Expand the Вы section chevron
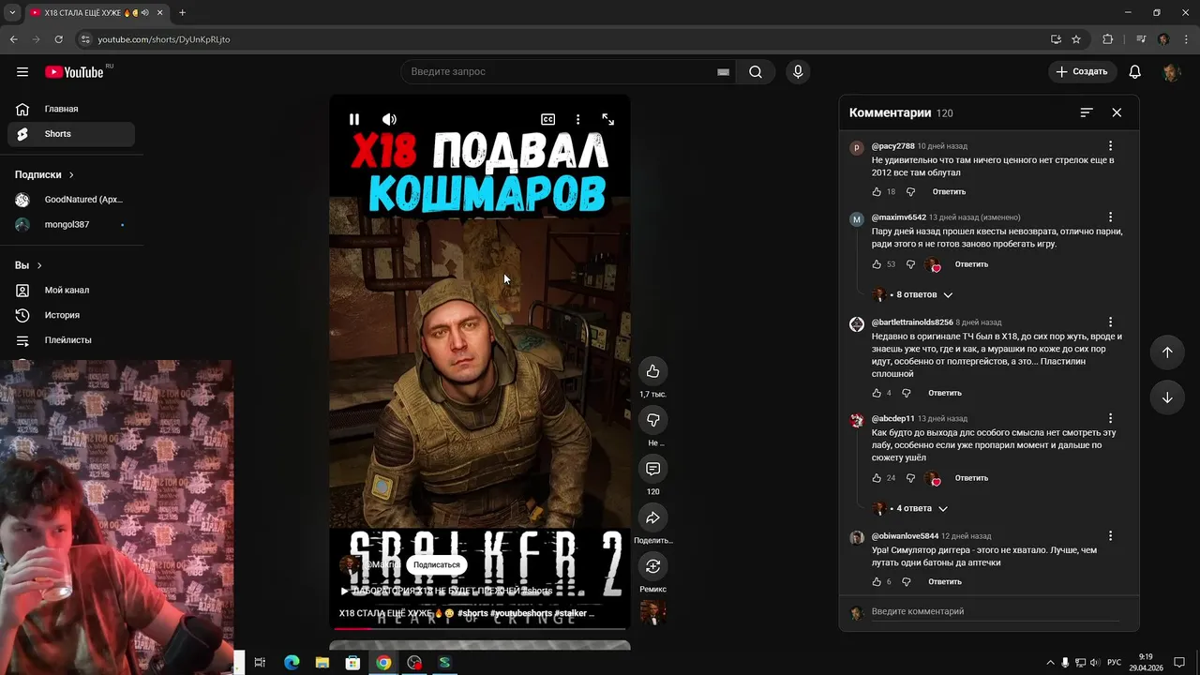The image size is (1200, 675). (39, 266)
